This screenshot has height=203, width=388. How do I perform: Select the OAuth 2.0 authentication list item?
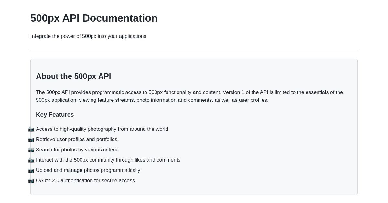pos(85,181)
